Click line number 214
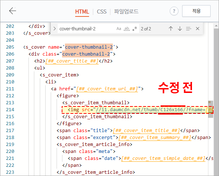This screenshot has height=176, width=219. 10,110
